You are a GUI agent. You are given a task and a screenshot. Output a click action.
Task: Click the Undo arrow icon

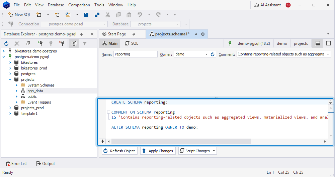pos(140,15)
